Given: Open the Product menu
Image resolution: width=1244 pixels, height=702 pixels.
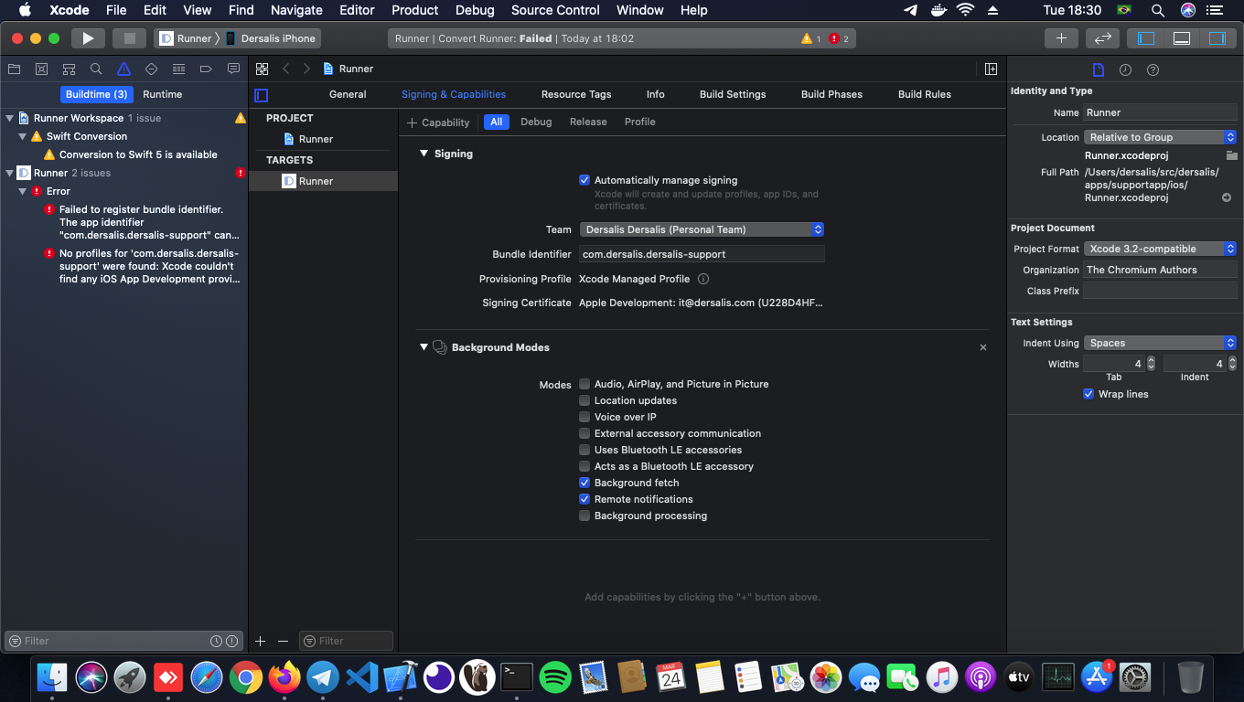Looking at the screenshot, I should [414, 10].
